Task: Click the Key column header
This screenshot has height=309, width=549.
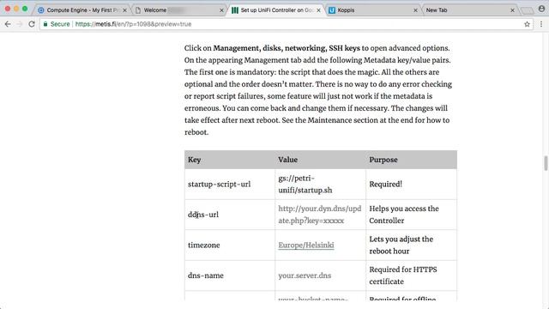Action: click(x=230, y=160)
